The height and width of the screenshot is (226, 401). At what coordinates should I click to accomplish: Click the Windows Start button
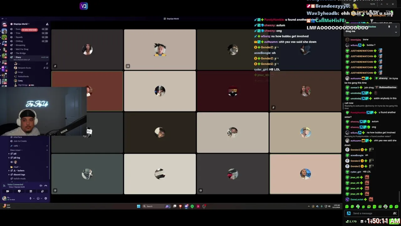coord(138,206)
